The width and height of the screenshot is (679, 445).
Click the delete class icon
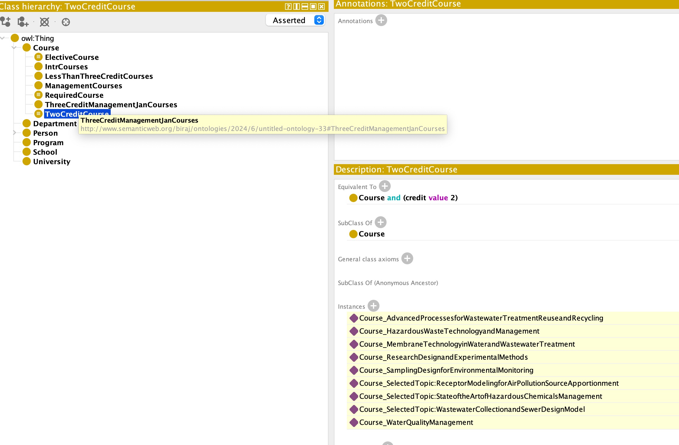point(44,22)
